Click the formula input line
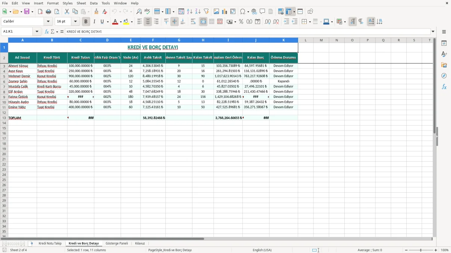 click(x=248, y=32)
